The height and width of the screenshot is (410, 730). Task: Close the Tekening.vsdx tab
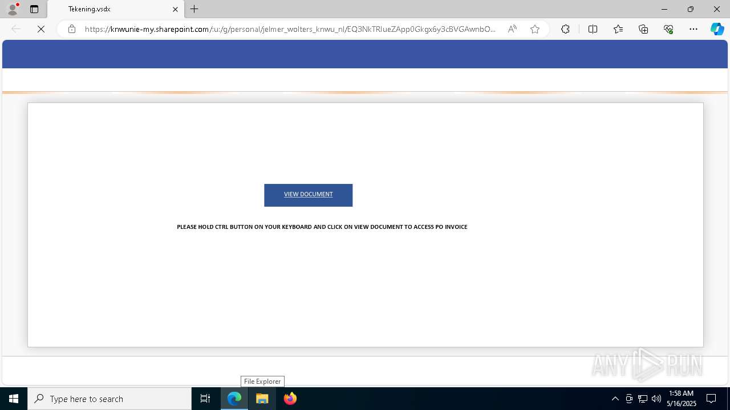pyautogui.click(x=175, y=9)
